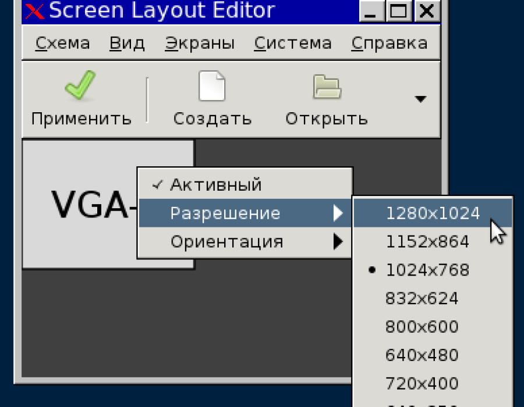Click the blank page Создать icon
The image size is (524, 407).
point(212,85)
